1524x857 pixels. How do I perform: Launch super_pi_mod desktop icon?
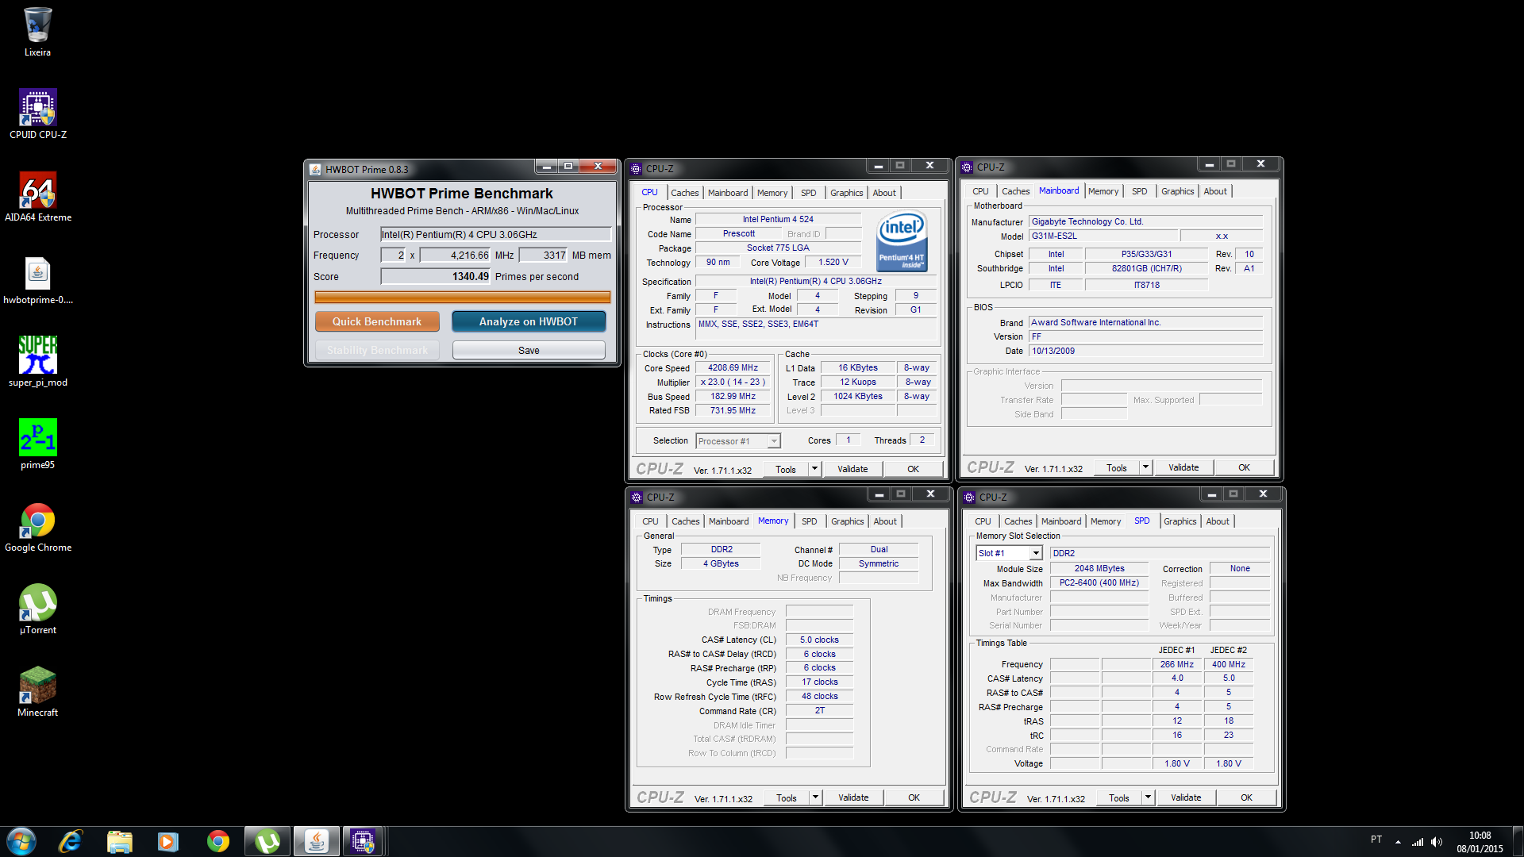coord(37,362)
